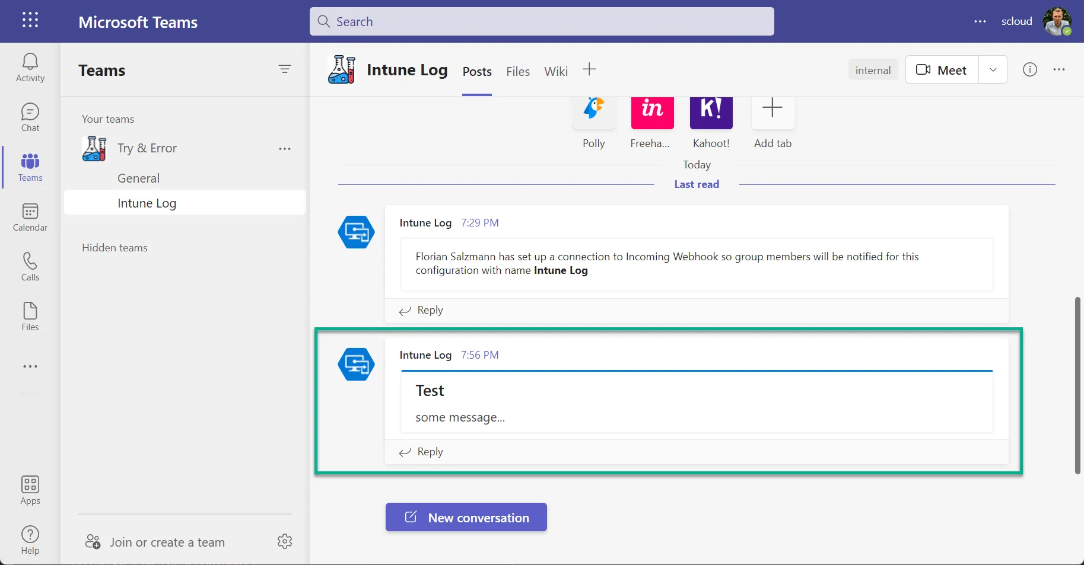The image size is (1084, 565).
Task: Click the 7:29 PM timestamp
Action: (480, 223)
